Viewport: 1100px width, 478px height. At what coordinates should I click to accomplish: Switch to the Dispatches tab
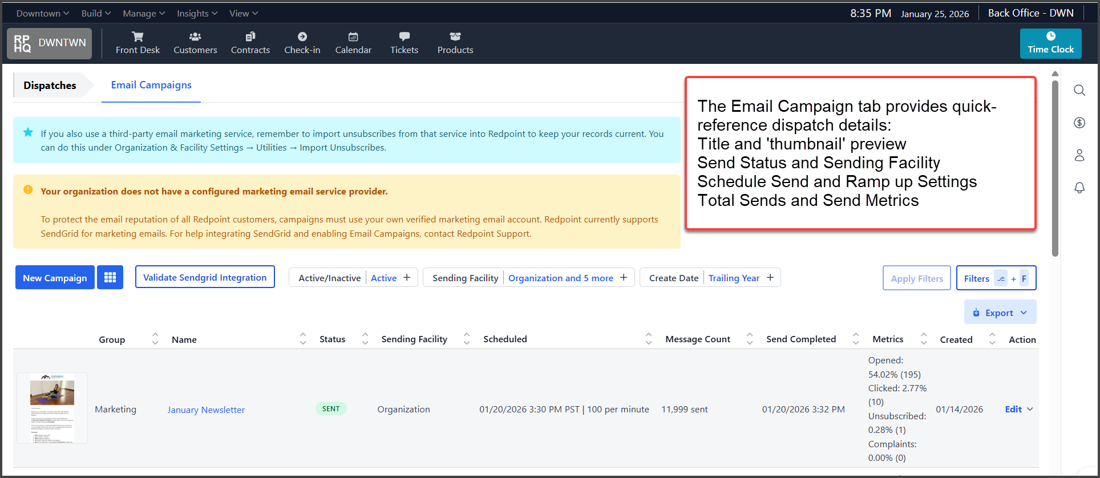click(x=50, y=86)
